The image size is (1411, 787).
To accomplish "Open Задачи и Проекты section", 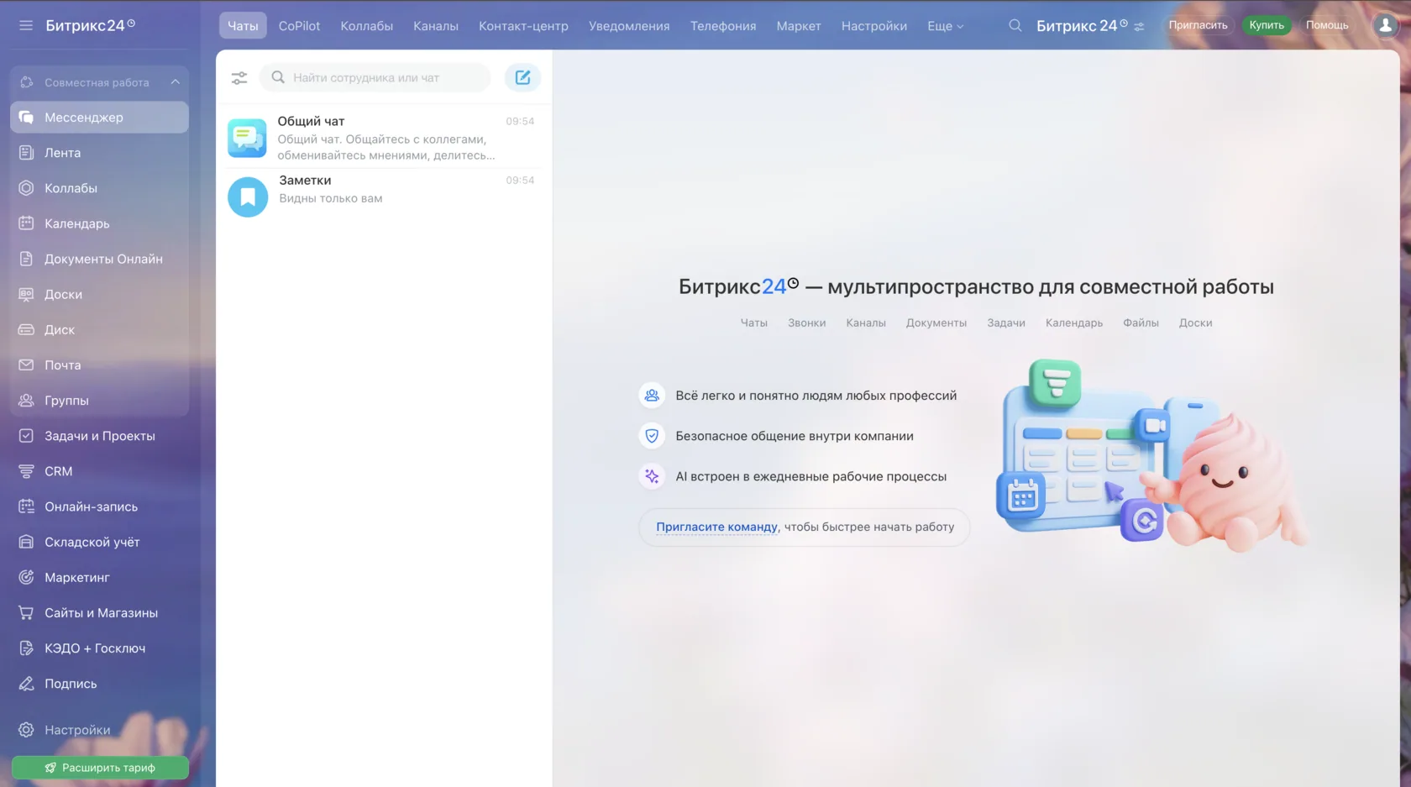I will (99, 436).
